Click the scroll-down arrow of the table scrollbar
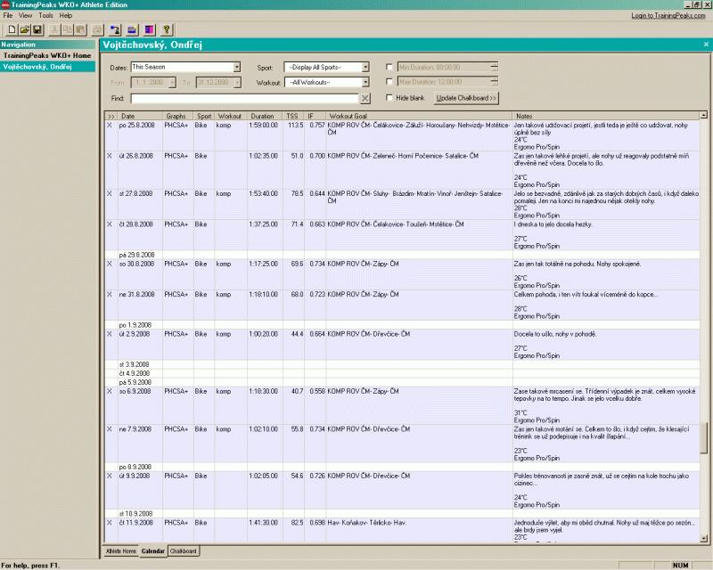The width and height of the screenshot is (713, 570). click(703, 539)
